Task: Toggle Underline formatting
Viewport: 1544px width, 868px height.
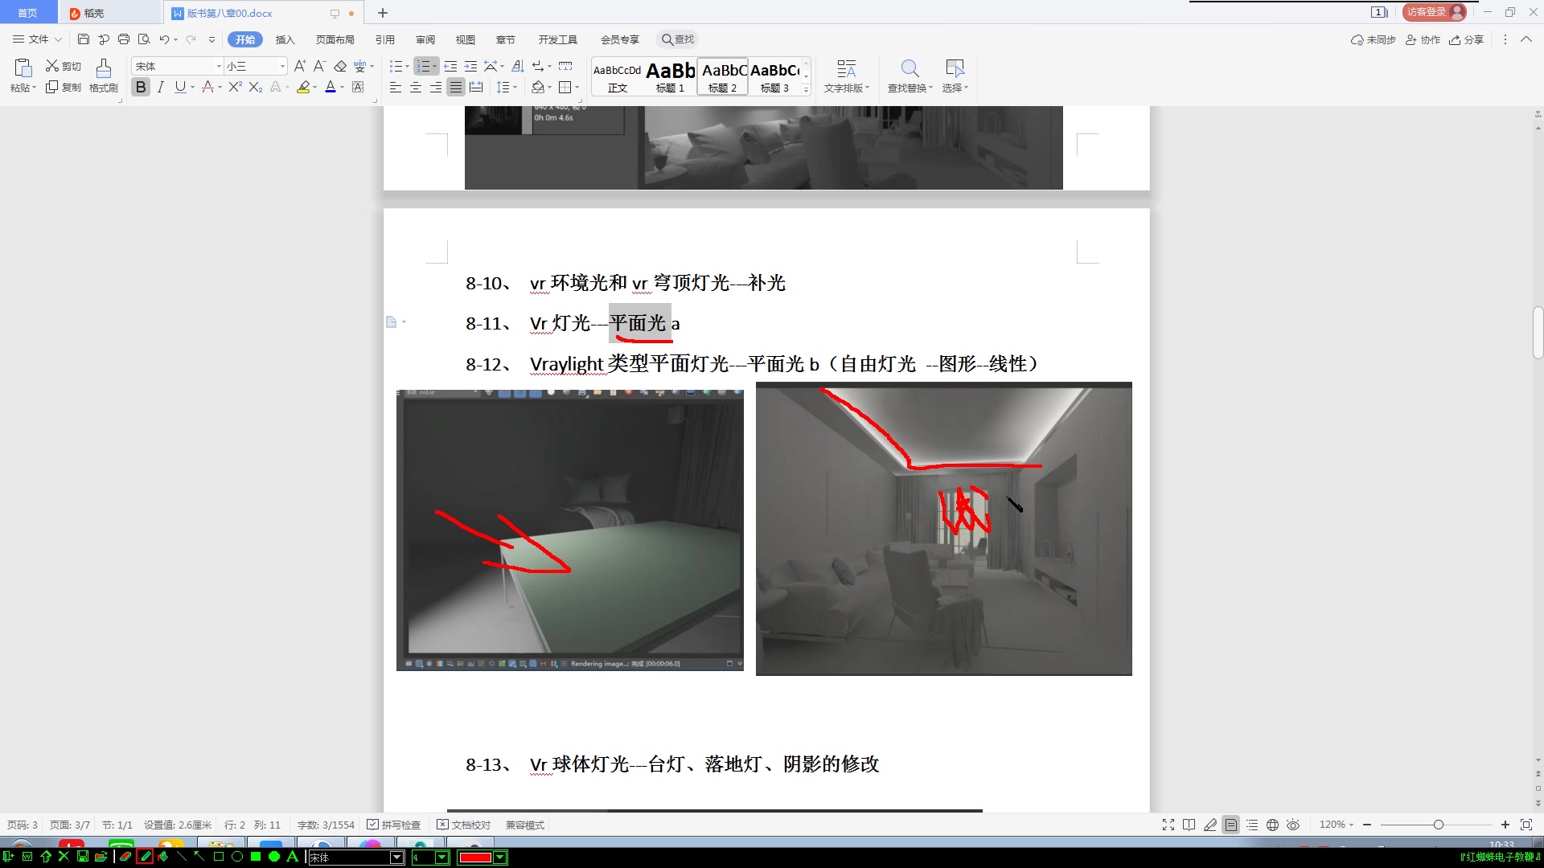Action: coord(180,87)
